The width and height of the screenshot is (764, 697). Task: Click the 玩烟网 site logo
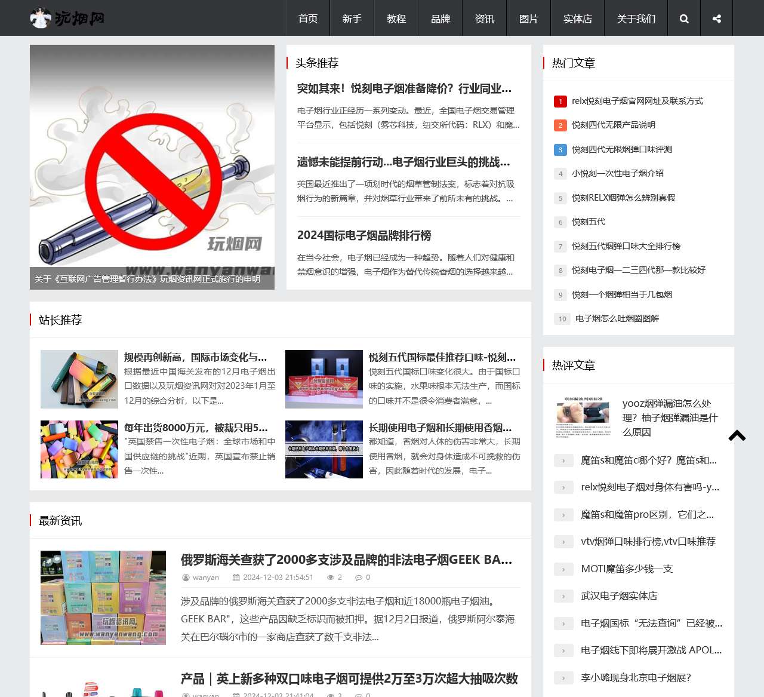tap(67, 18)
